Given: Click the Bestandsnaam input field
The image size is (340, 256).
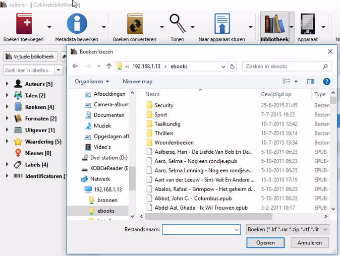Looking at the screenshot, I should pyautogui.click(x=201, y=229).
